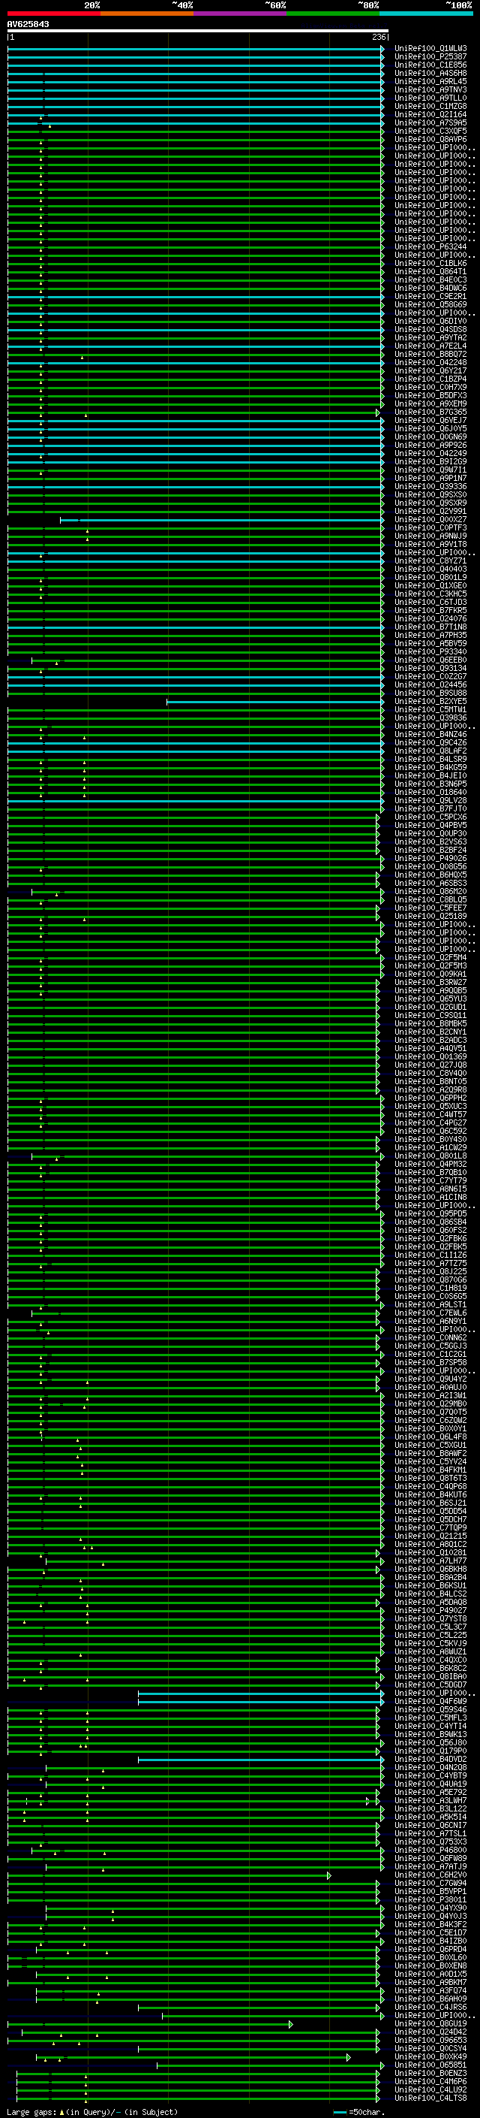The image size is (480, 2118).
Task: Click the cyan alignment bar for UniRef100_Q1WLW3
Action: click(195, 49)
